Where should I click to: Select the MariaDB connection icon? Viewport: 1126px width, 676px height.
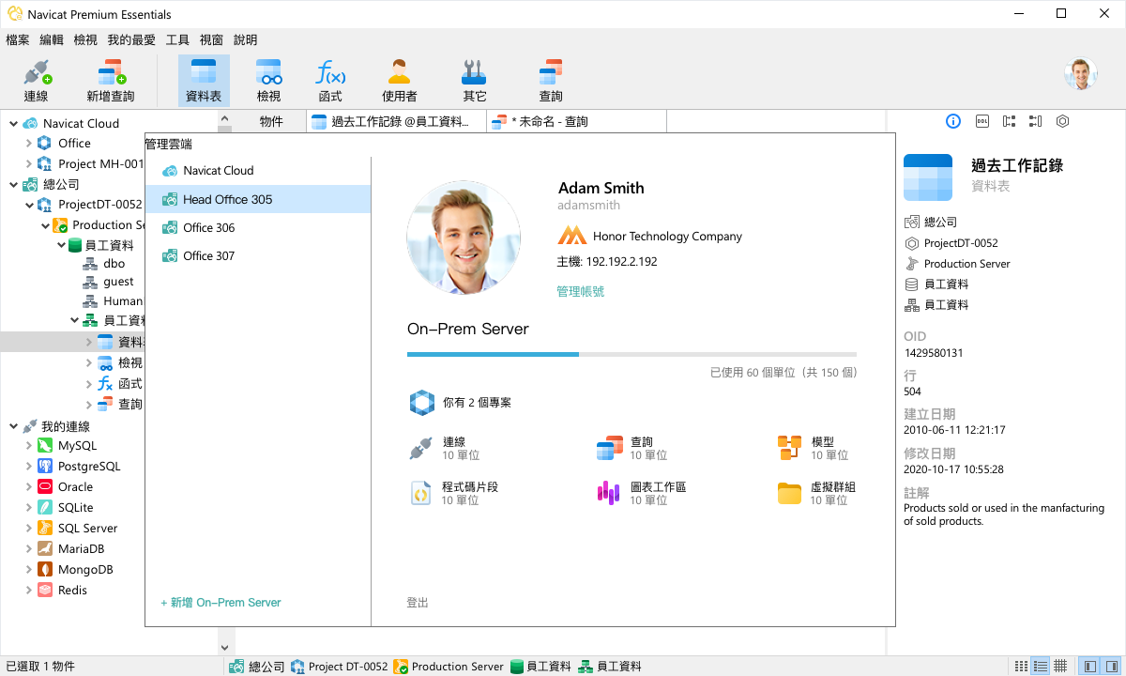tap(44, 549)
